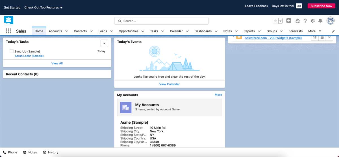Click the calendar icon beside Widgets opportunity
Image resolution: width=339 pixels, height=157 pixels.
point(322,37)
